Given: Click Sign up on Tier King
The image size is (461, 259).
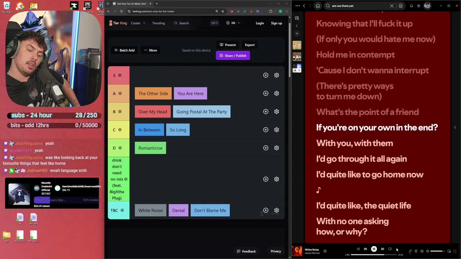Looking at the screenshot, I should (277, 23).
